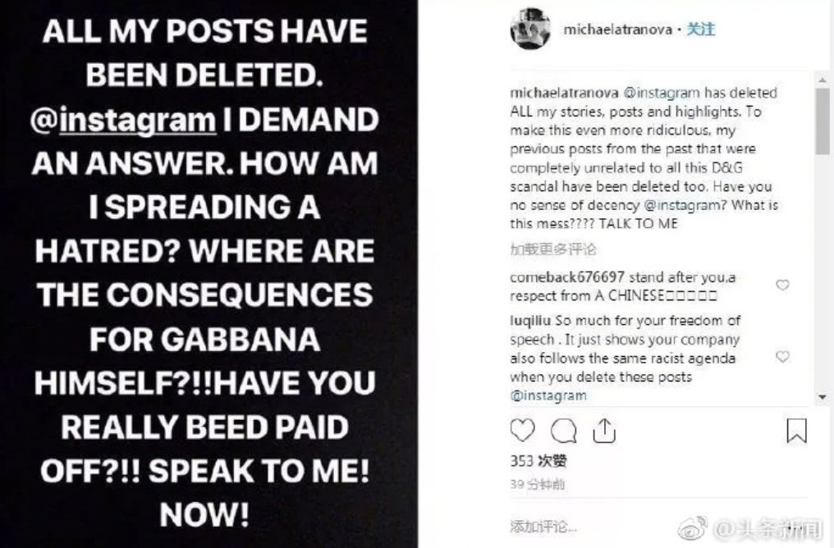Image resolution: width=834 pixels, height=548 pixels.
Task: Open comments with the speech bubble icon
Action: (x=563, y=431)
